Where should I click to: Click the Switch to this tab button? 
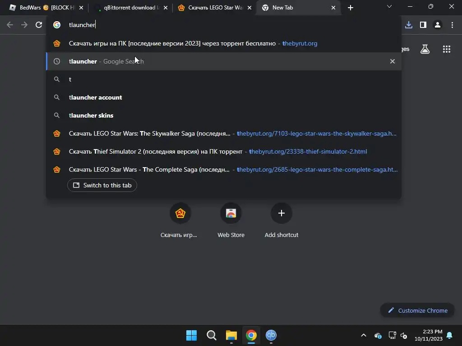click(x=102, y=185)
